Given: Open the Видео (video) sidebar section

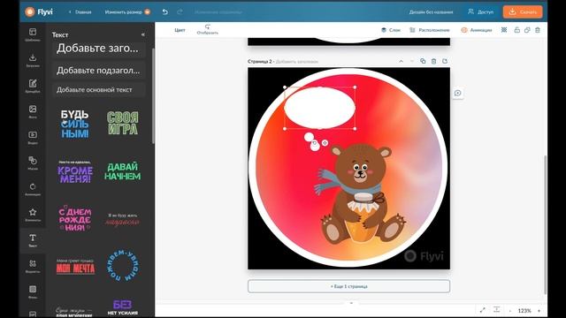Looking at the screenshot, I should pyautogui.click(x=33, y=138).
